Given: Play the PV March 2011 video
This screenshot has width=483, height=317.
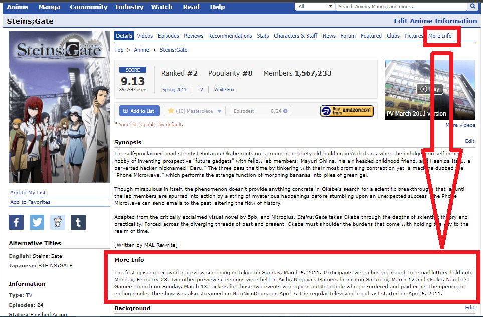Looking at the screenshot, I should pos(429,89).
